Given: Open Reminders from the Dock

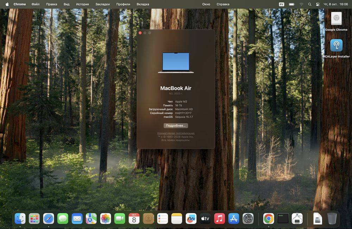Looking at the screenshot, I should pyautogui.click(x=163, y=218).
